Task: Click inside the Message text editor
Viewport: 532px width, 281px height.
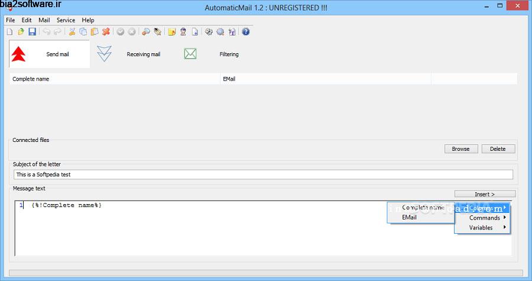Action: [263, 228]
